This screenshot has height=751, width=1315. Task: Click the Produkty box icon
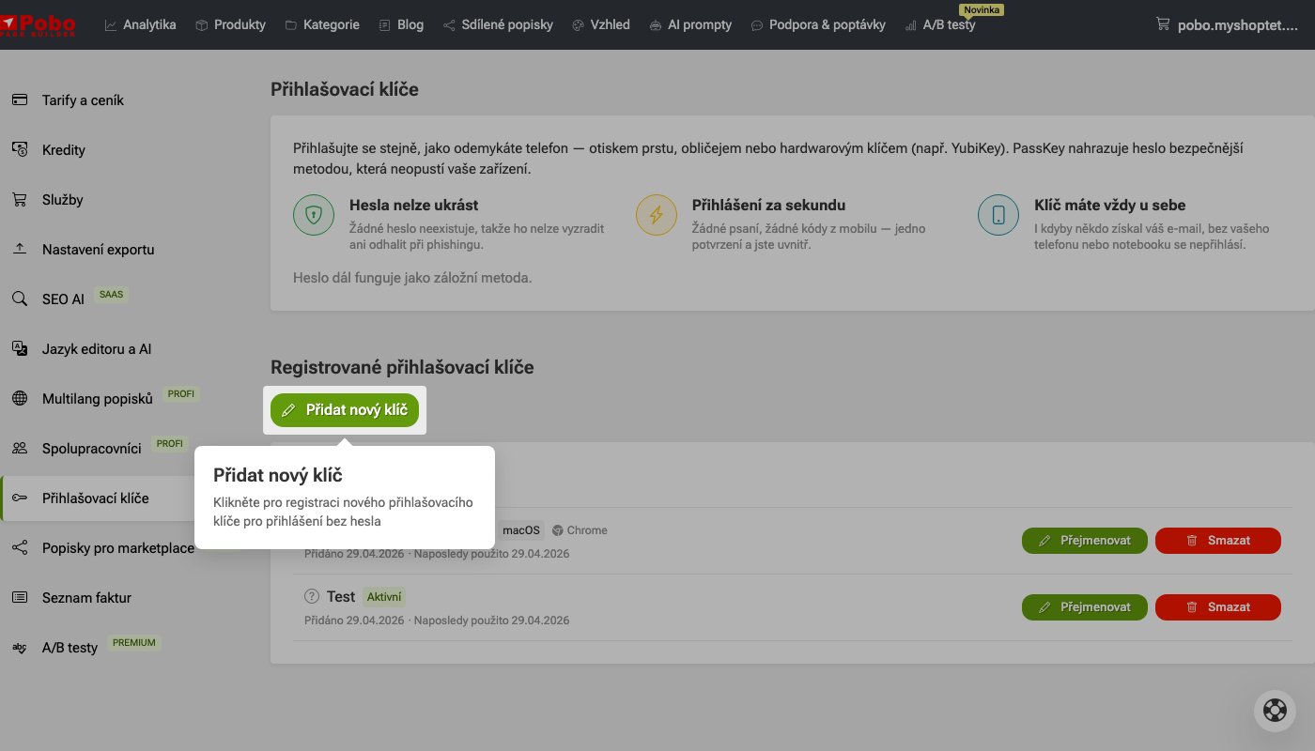pos(202,25)
